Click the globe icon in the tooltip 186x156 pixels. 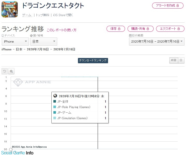[55, 96]
